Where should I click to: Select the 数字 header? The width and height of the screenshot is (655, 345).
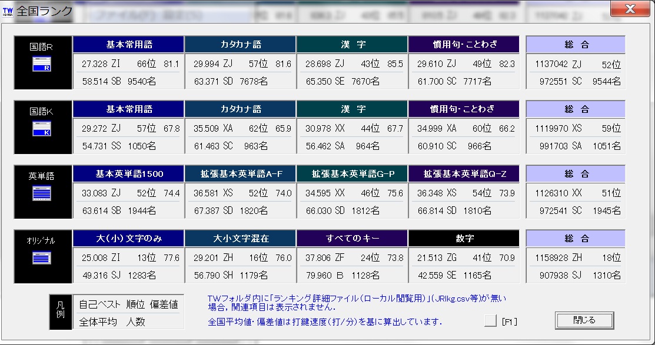[464, 239]
